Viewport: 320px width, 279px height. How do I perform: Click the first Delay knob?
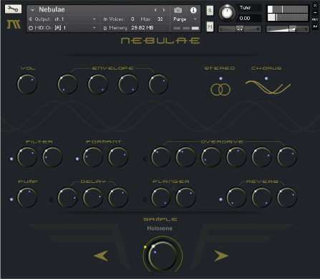(x=68, y=198)
